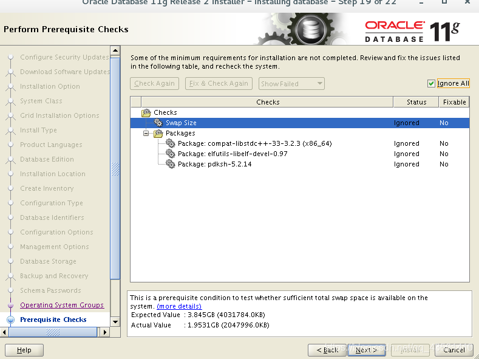
Task: Open the more details link
Action: click(179, 306)
